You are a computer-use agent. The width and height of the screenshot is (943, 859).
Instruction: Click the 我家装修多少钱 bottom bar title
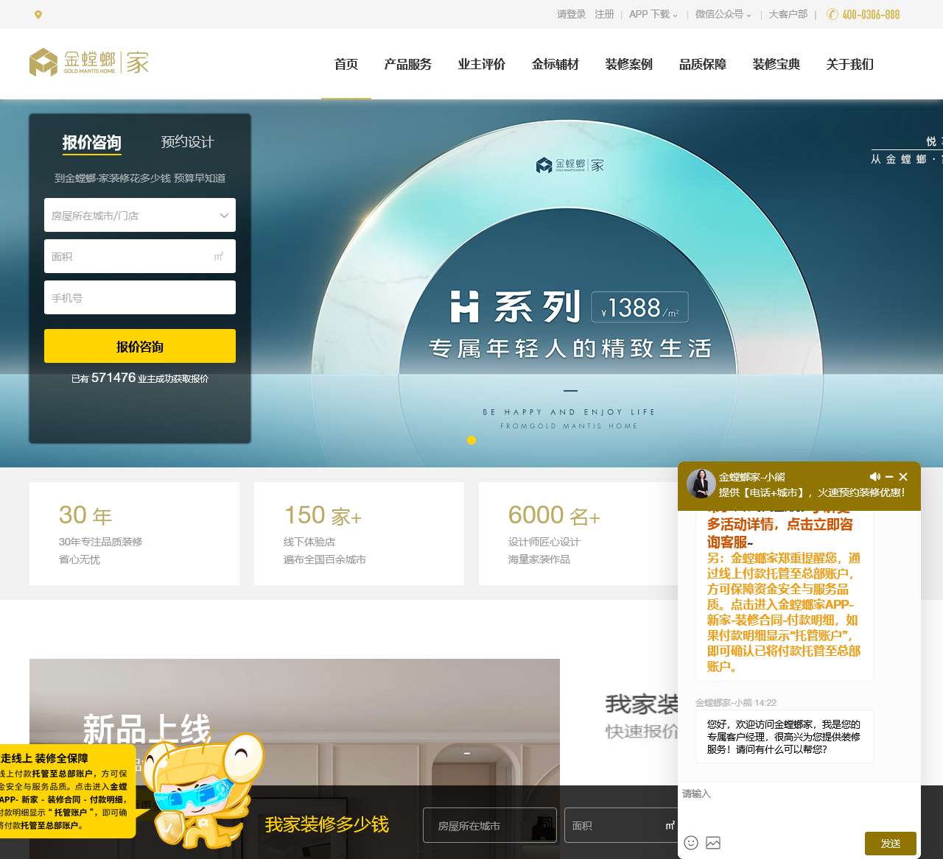coord(327,824)
